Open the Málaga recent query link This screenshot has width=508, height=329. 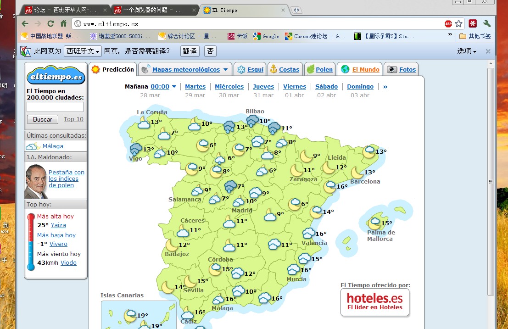pyautogui.click(x=53, y=146)
